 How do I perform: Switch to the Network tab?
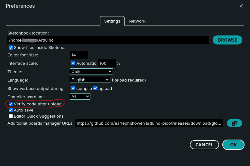[137, 21]
